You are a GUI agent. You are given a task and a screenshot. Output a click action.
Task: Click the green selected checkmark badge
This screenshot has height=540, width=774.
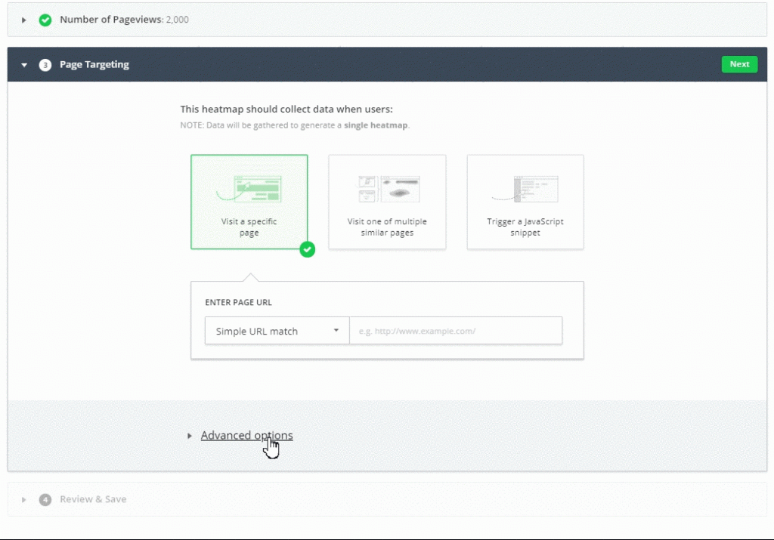pos(307,249)
